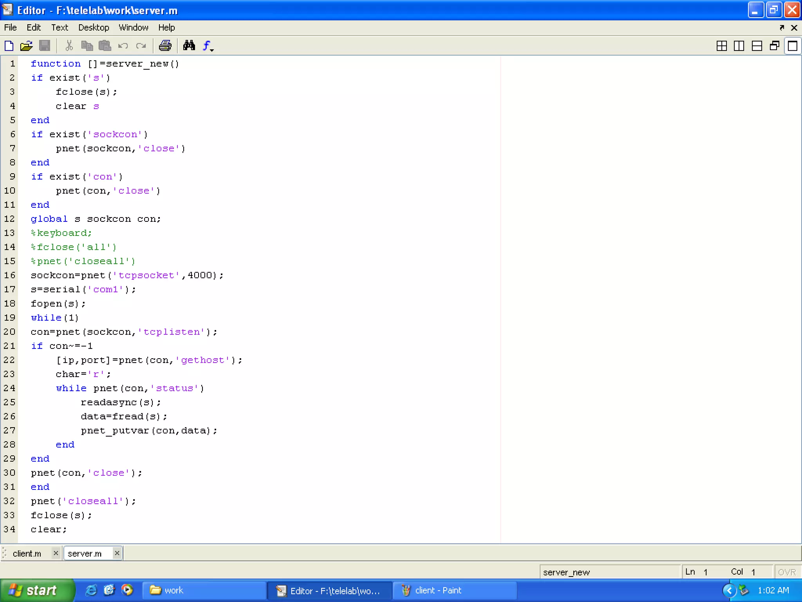This screenshot has width=802, height=602.
Task: Click the New M-file icon
Action: [9, 46]
